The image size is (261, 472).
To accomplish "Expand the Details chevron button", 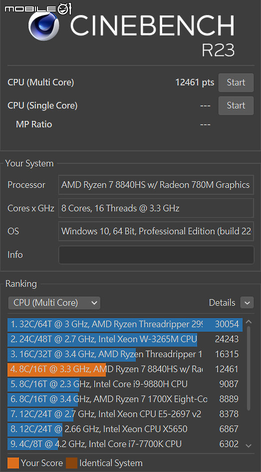I will (x=247, y=303).
